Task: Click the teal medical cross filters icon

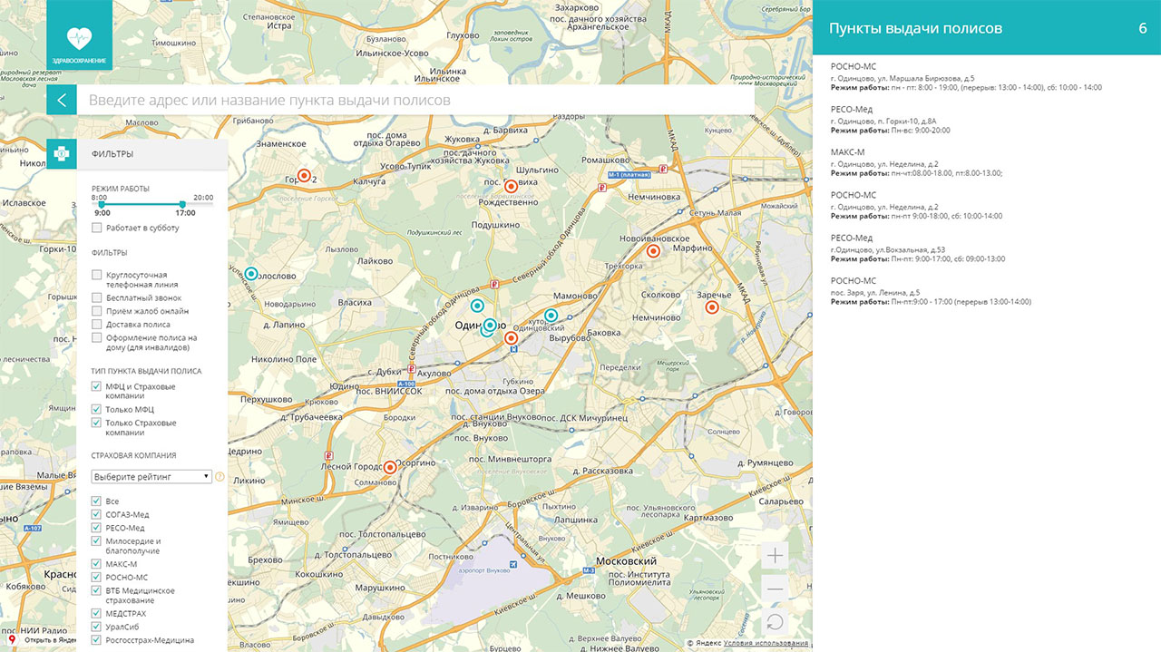Action: point(62,154)
